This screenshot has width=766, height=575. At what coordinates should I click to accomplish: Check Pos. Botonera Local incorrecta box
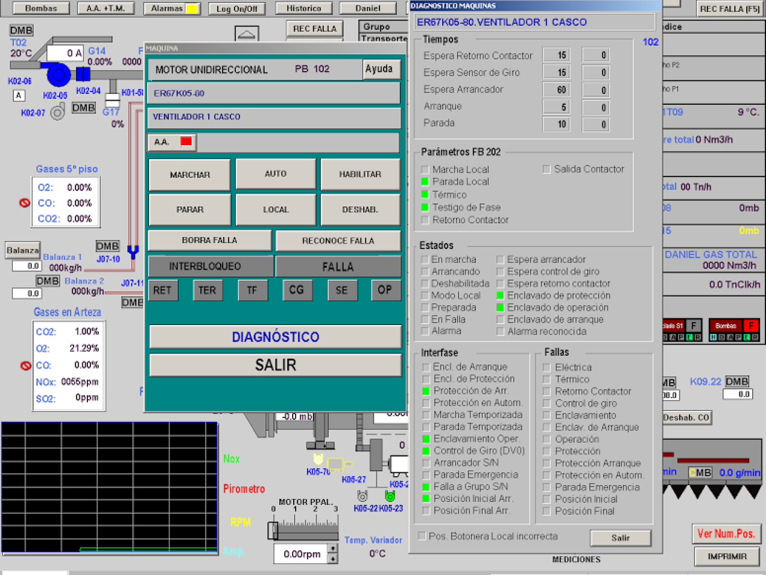pyautogui.click(x=422, y=536)
